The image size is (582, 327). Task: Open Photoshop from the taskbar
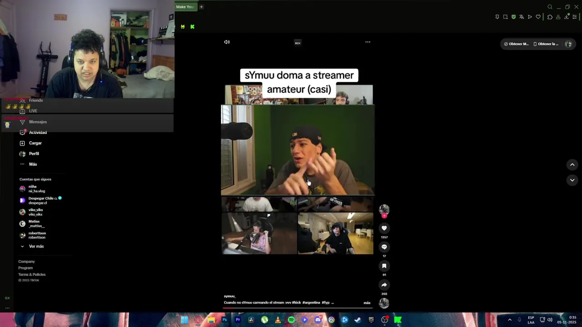224,320
